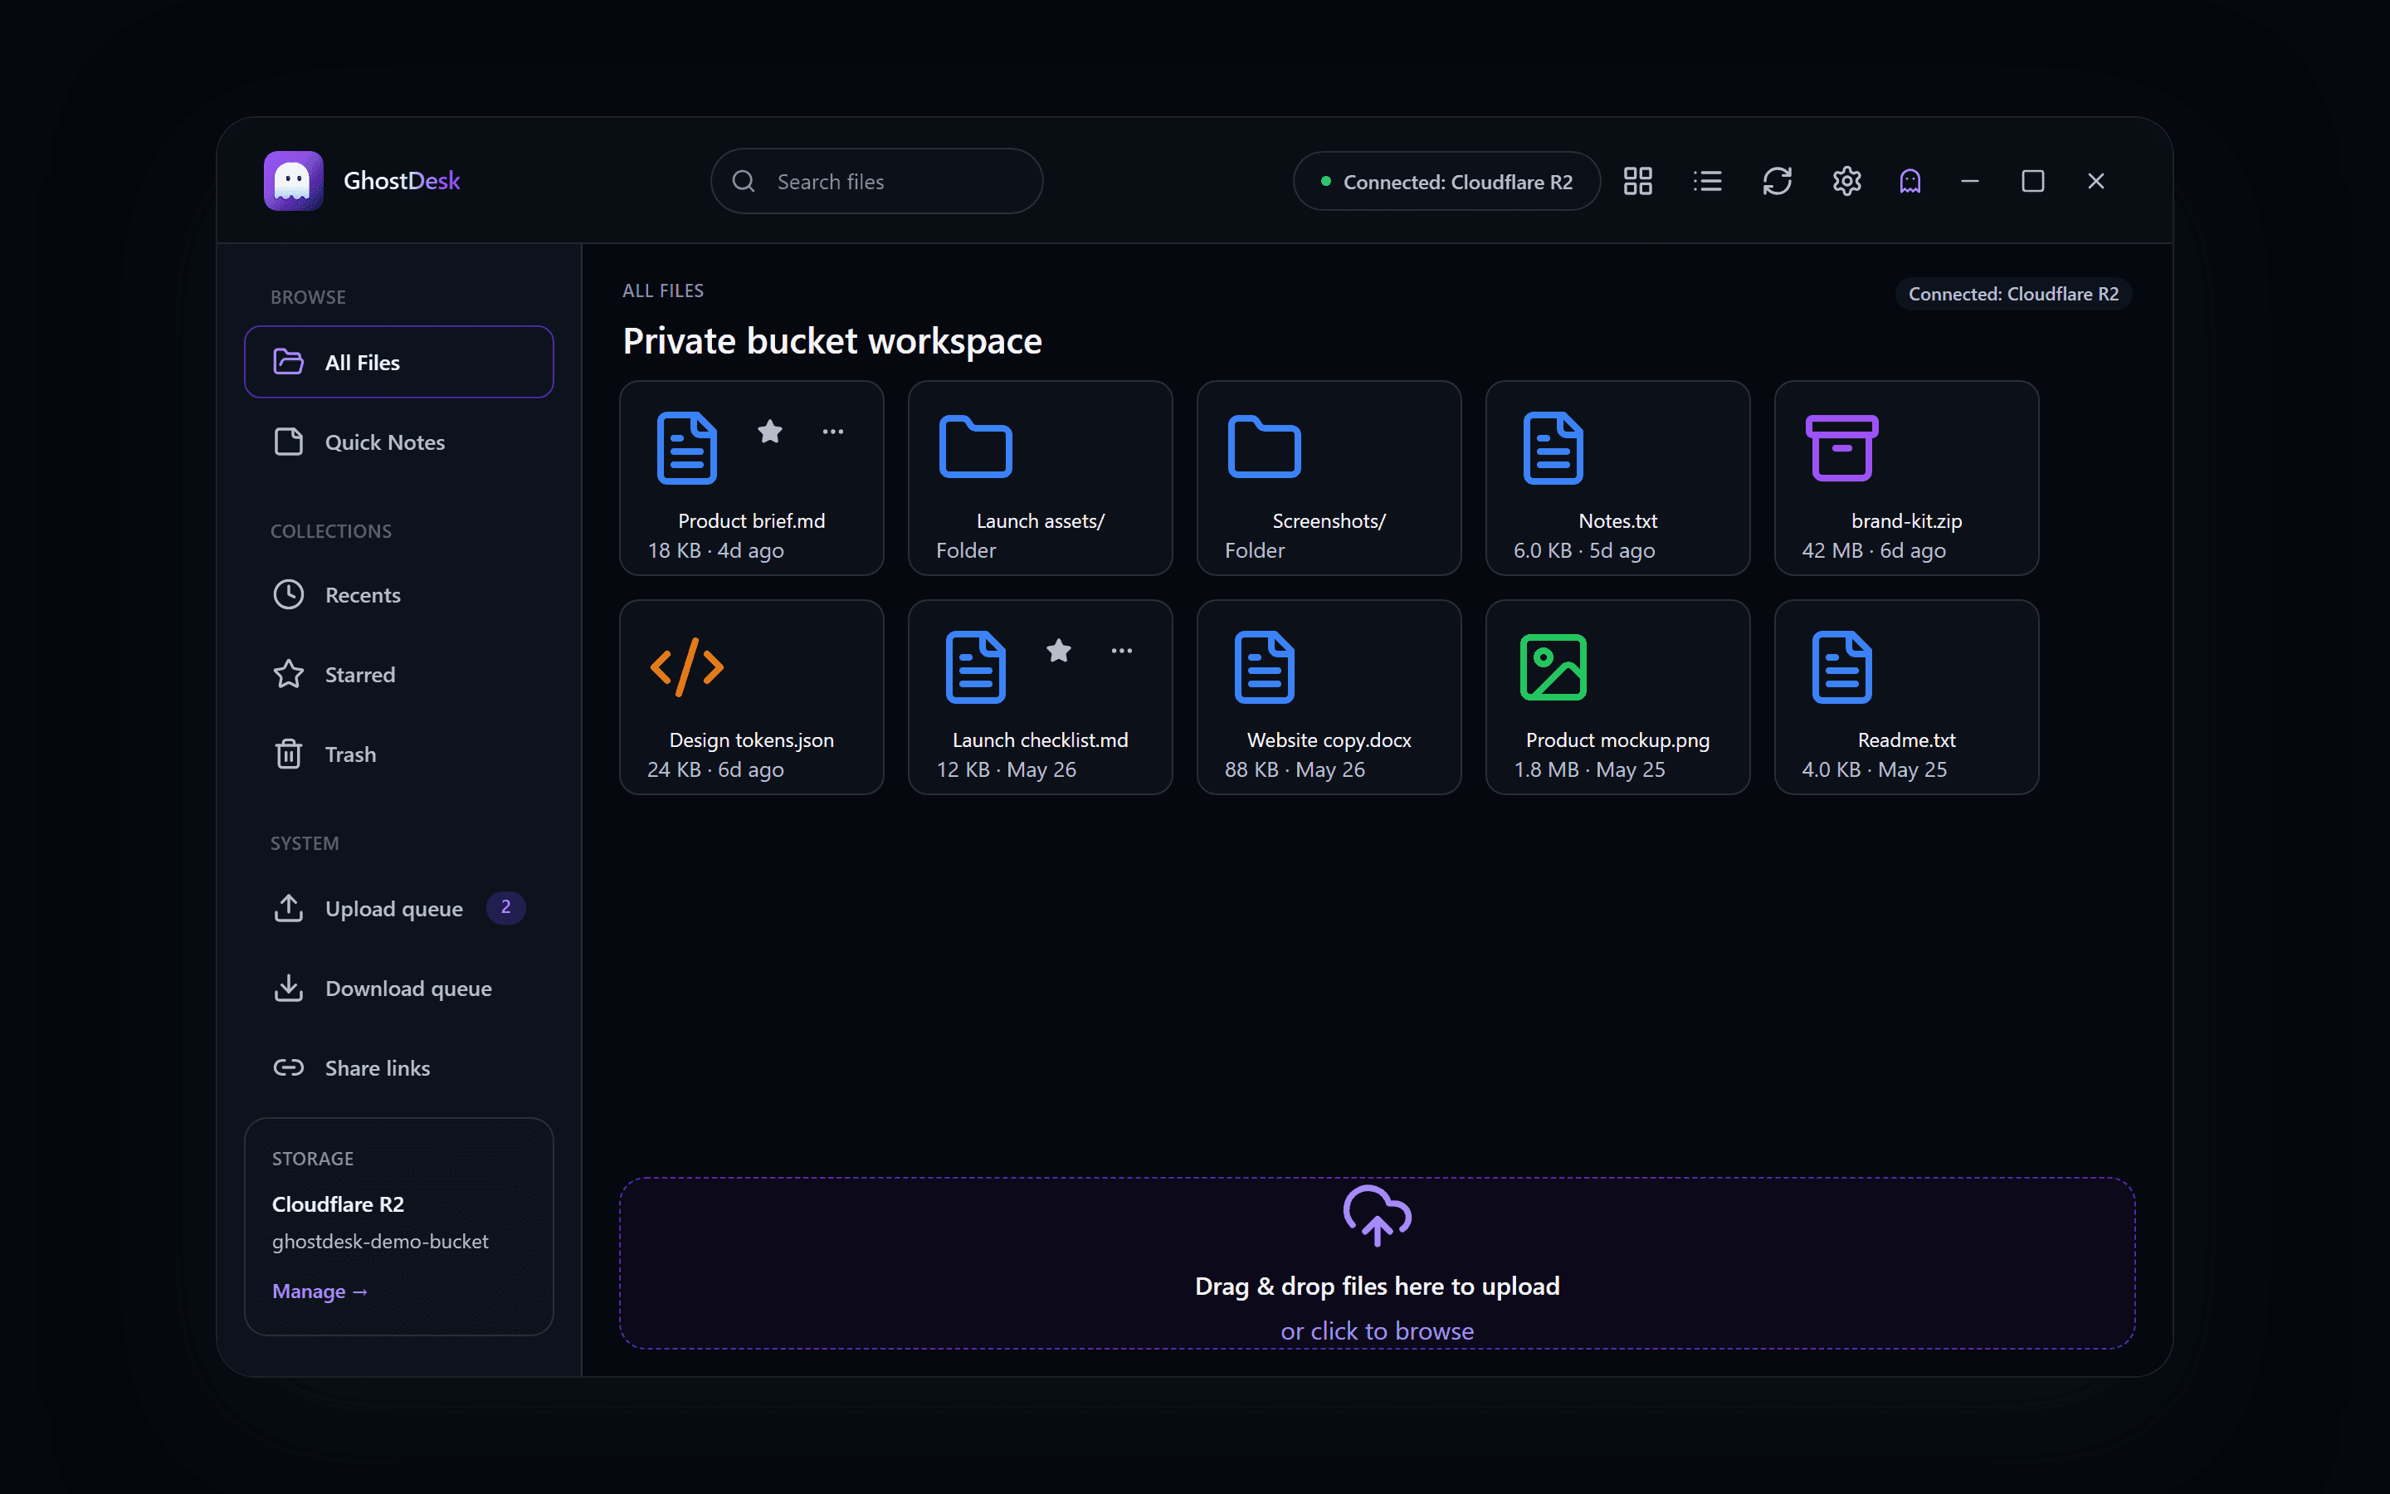Close the GhostDesk window
The height and width of the screenshot is (1494, 2390).
click(2095, 181)
